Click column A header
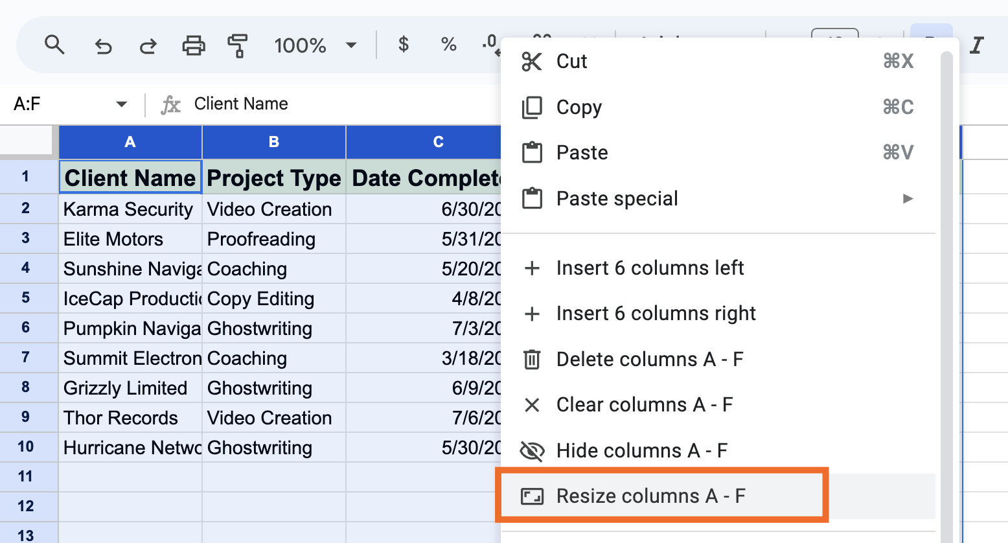 [130, 142]
